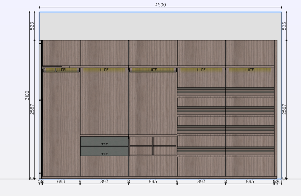The height and width of the screenshot is (196, 301).
Task: Click the 10 plinth dimension at the bottom left
Action: point(32,179)
